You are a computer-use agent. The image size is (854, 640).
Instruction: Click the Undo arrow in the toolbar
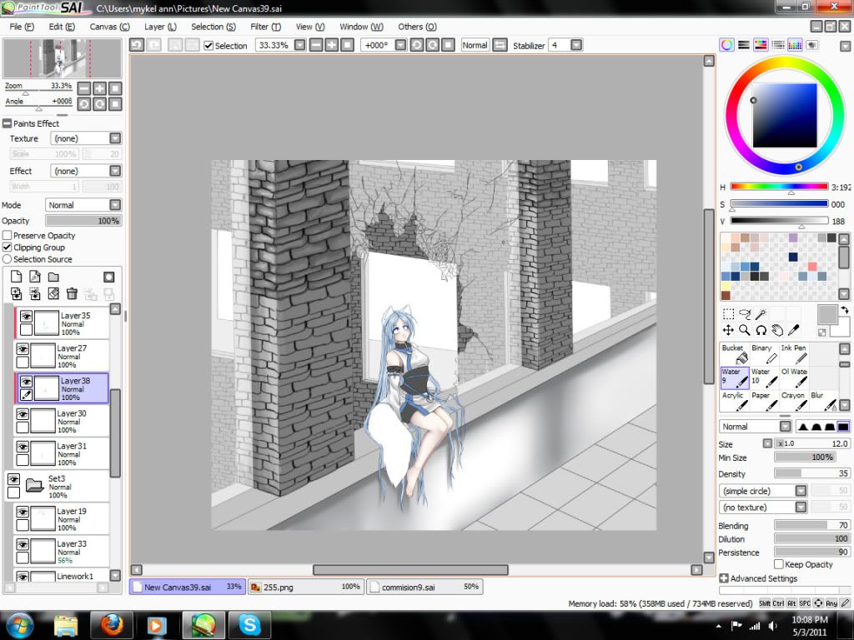click(x=137, y=45)
